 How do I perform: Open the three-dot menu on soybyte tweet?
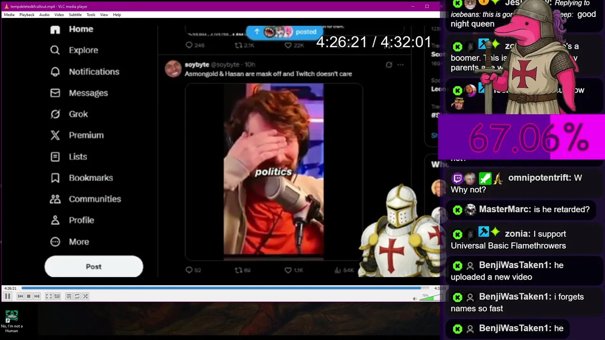tap(400, 65)
